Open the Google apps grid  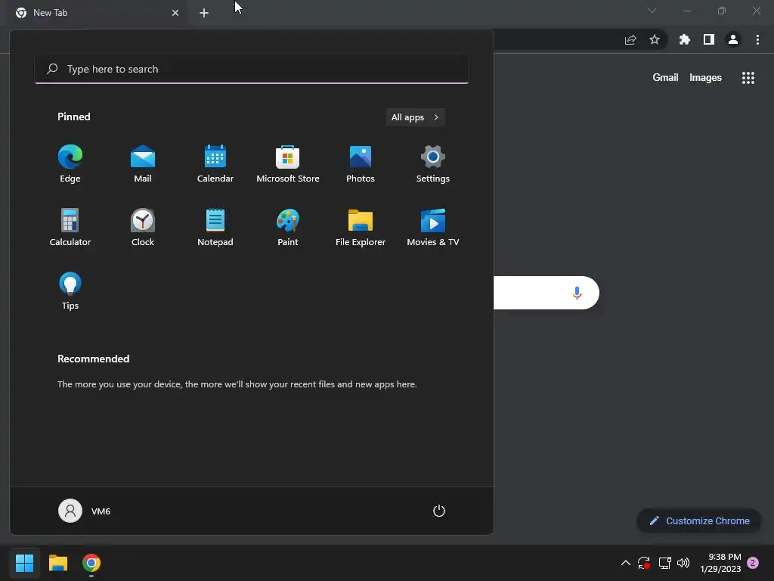pyautogui.click(x=748, y=78)
